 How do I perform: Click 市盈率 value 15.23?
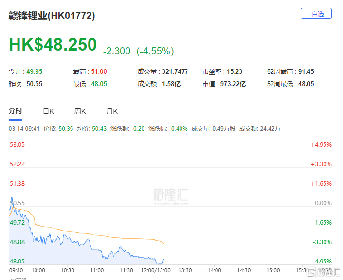pyautogui.click(x=235, y=71)
